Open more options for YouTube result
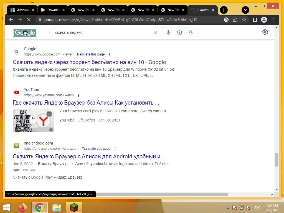The width and height of the screenshot is (284, 213). [x=78, y=95]
